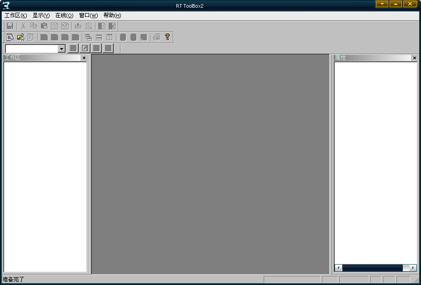Image resolution: width=421 pixels, height=285 pixels.
Task: Click the blank button next to the combo box
Action: pos(73,48)
